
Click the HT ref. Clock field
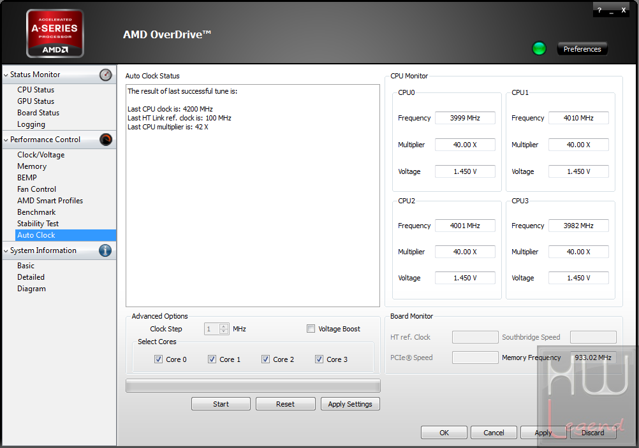pyautogui.click(x=475, y=337)
